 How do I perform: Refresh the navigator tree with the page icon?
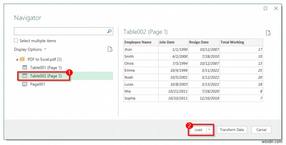[x=110, y=49]
